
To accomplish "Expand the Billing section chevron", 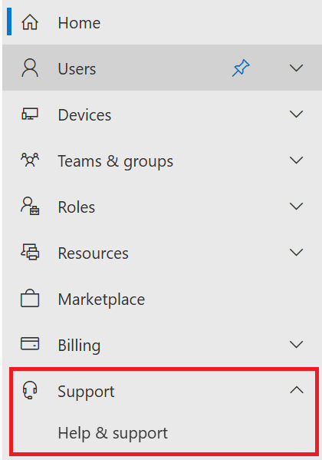I will coord(296,344).
